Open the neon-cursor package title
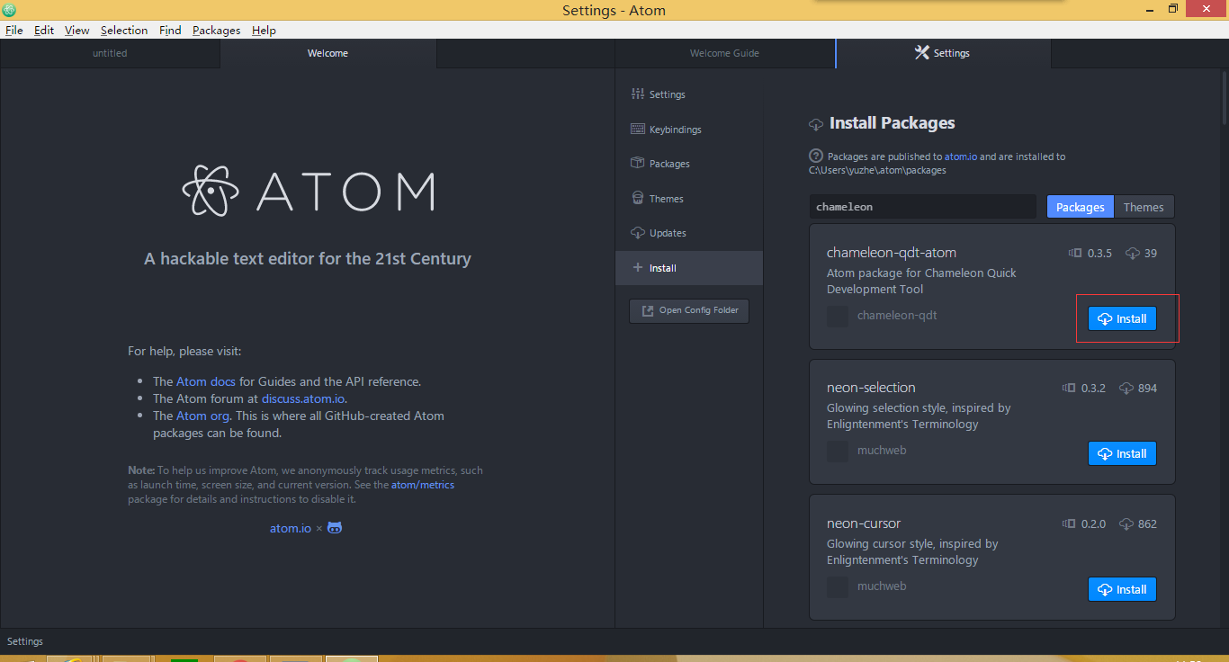 [864, 523]
